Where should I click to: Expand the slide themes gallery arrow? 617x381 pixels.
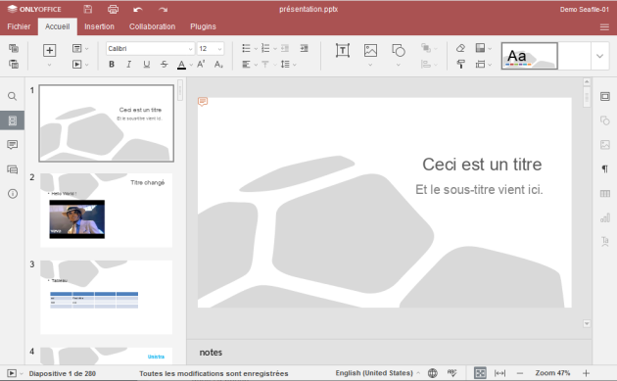pos(599,56)
